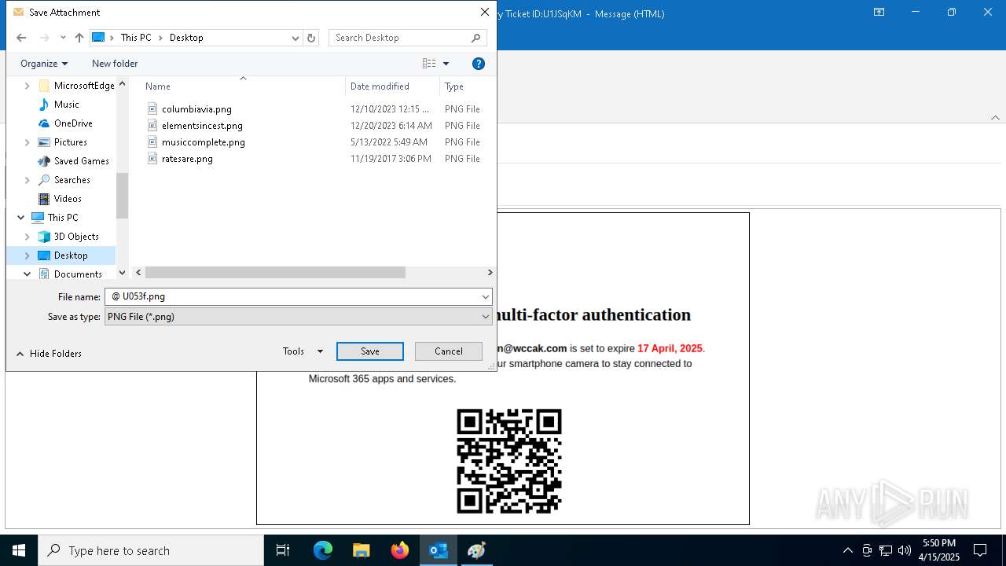Open the Windows Start menu
The width and height of the screenshot is (1006, 566).
[19, 550]
